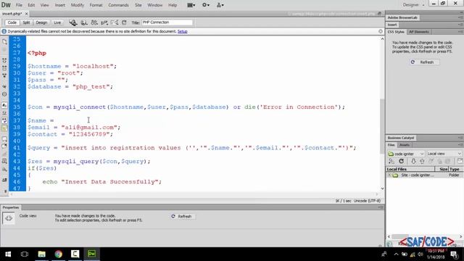The width and height of the screenshot is (464, 261).
Task: Click the Balance Braces coding toolbar icon
Action: [4, 94]
